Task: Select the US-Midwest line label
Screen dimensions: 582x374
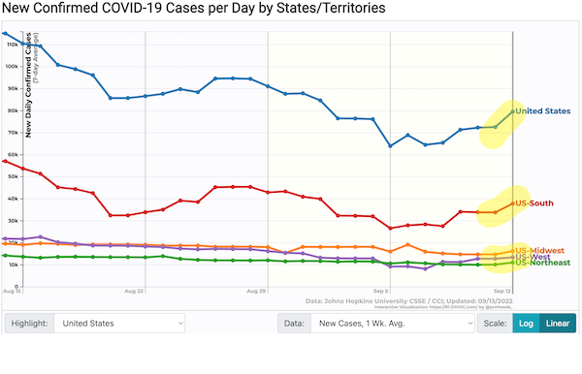Action: click(539, 251)
